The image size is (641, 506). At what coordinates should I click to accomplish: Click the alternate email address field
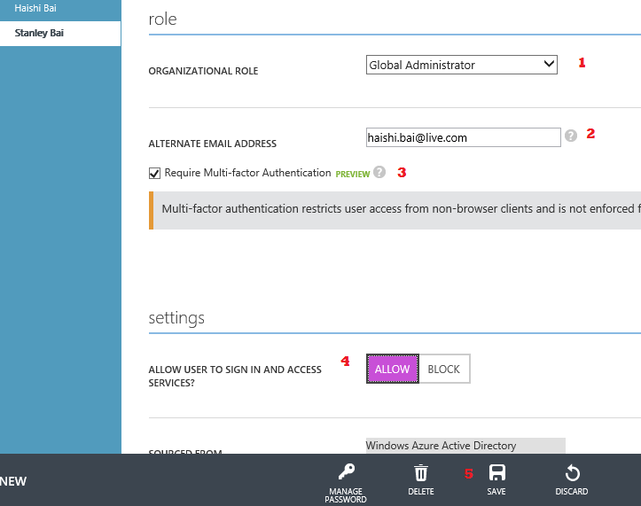click(463, 137)
